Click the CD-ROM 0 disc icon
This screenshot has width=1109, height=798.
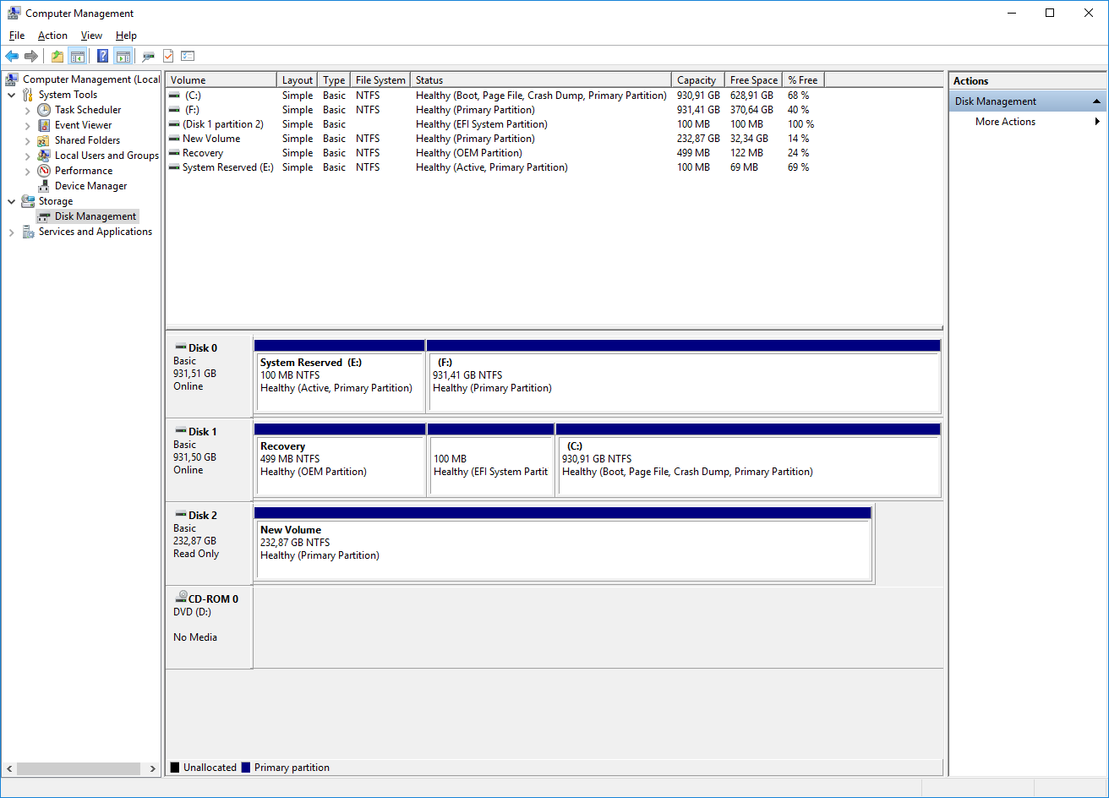pos(180,598)
